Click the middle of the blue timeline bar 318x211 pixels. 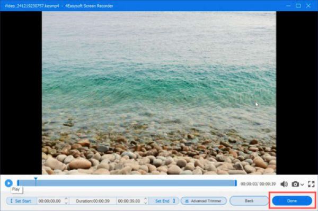pos(127,183)
